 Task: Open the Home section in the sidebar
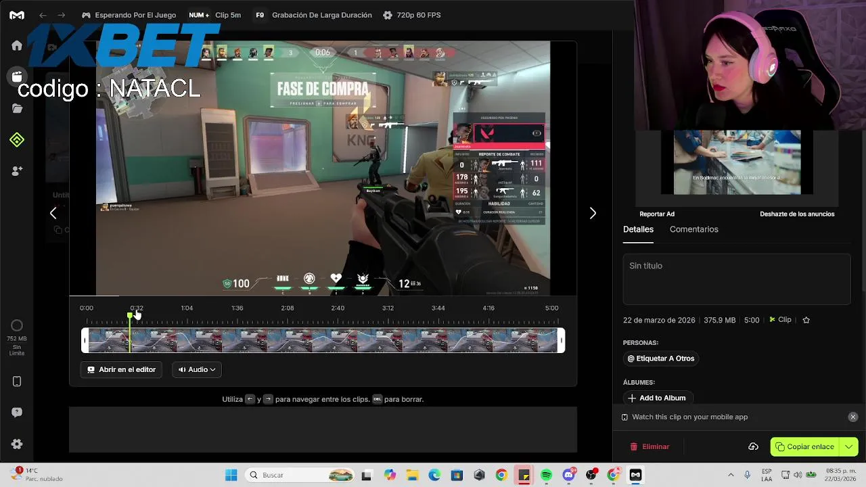click(x=17, y=45)
